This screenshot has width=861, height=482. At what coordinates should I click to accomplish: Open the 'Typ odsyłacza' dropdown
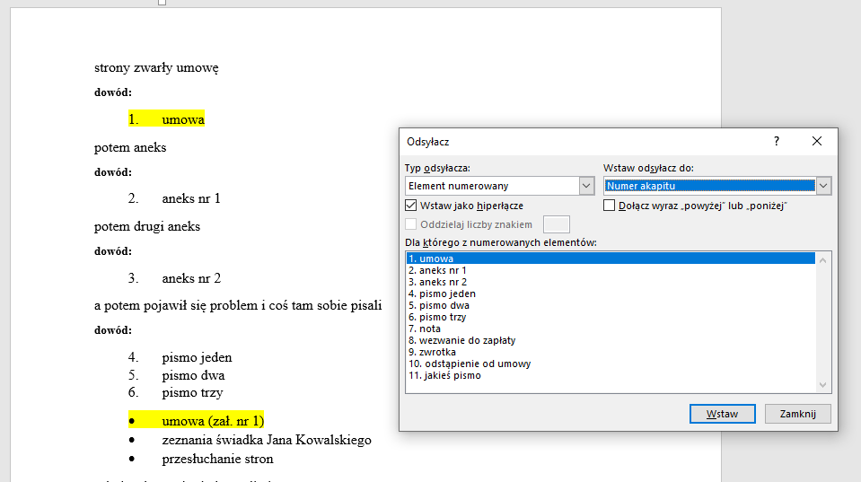click(x=586, y=186)
